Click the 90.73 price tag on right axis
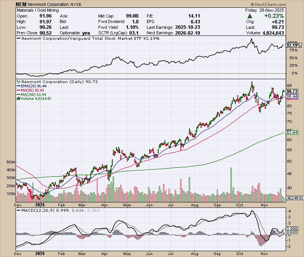The height and width of the screenshot is (257, 304). (292, 91)
